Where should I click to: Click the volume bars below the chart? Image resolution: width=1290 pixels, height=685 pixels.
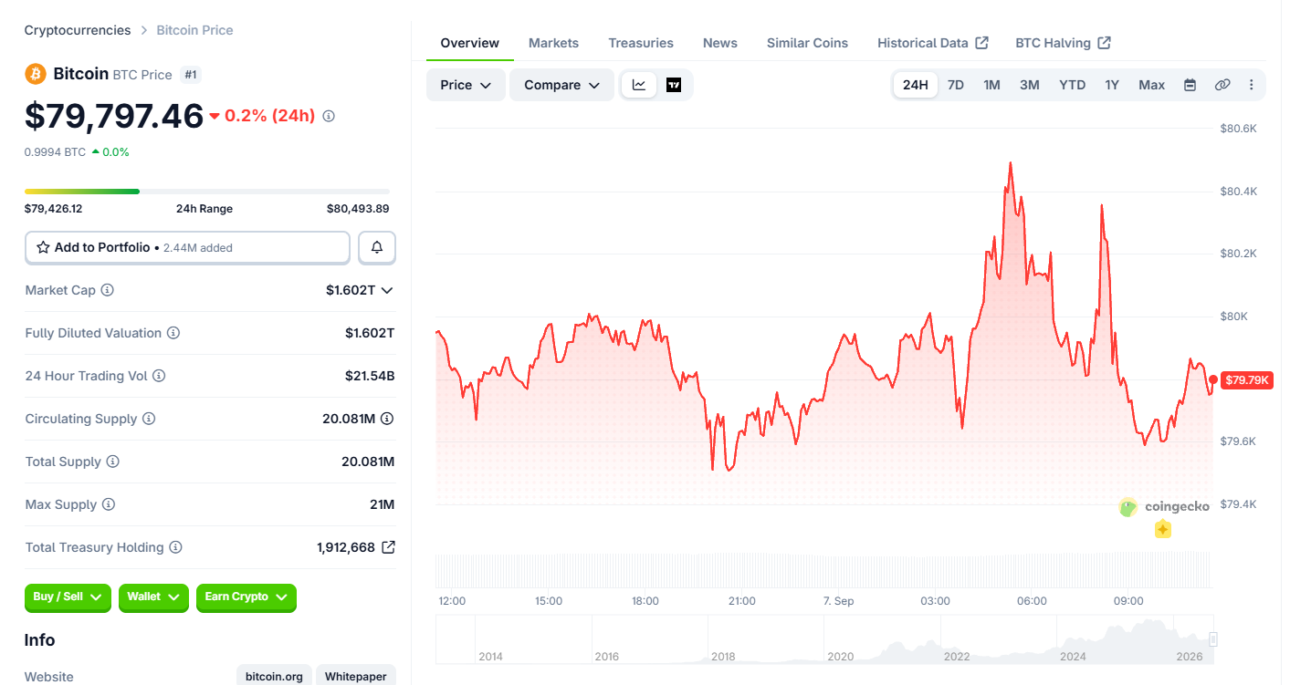823,570
